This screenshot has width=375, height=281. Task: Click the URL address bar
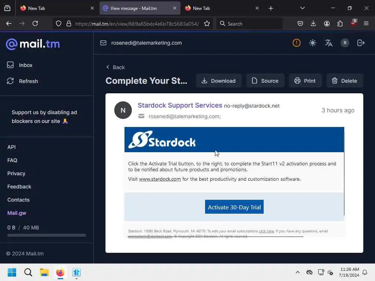tap(137, 24)
